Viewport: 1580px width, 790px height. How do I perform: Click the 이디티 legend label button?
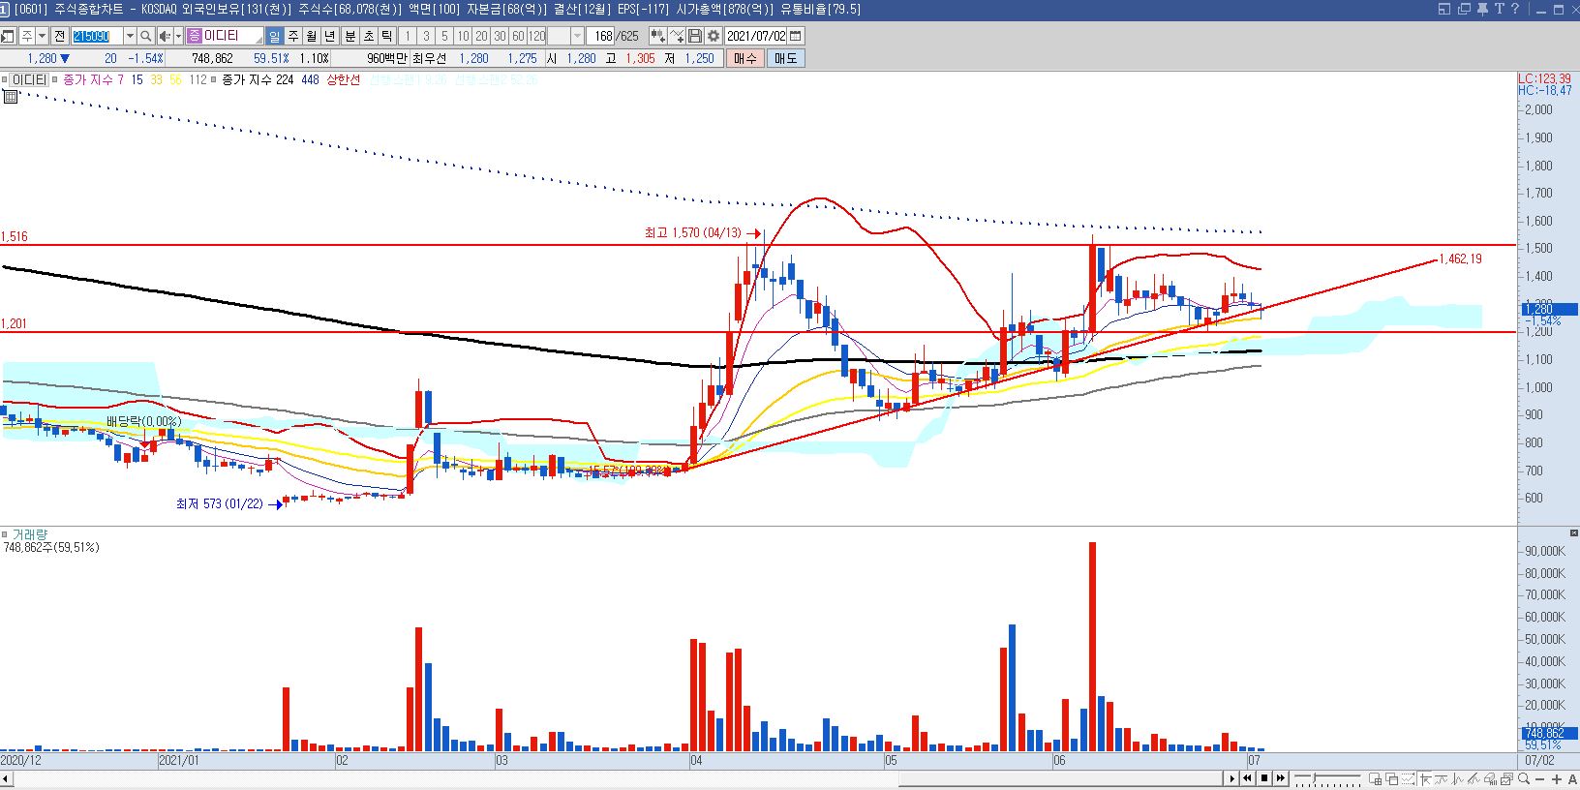click(x=29, y=80)
